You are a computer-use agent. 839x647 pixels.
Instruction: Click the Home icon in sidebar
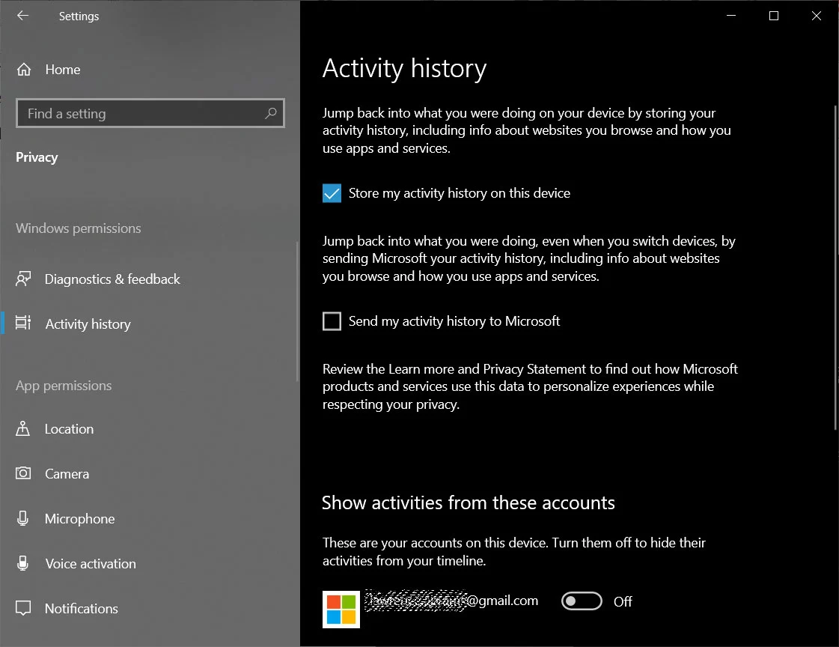point(24,70)
